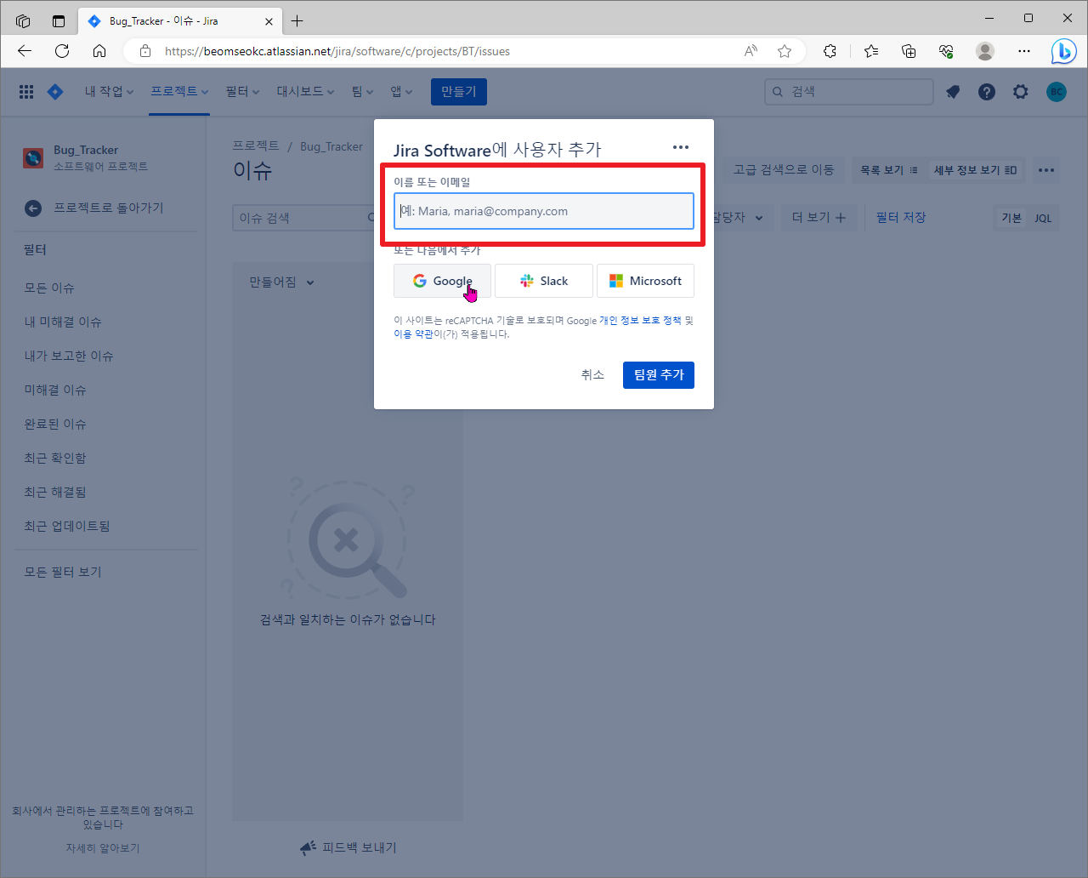
Task: Click the 이슈 검색 field
Action: pyautogui.click(x=304, y=218)
